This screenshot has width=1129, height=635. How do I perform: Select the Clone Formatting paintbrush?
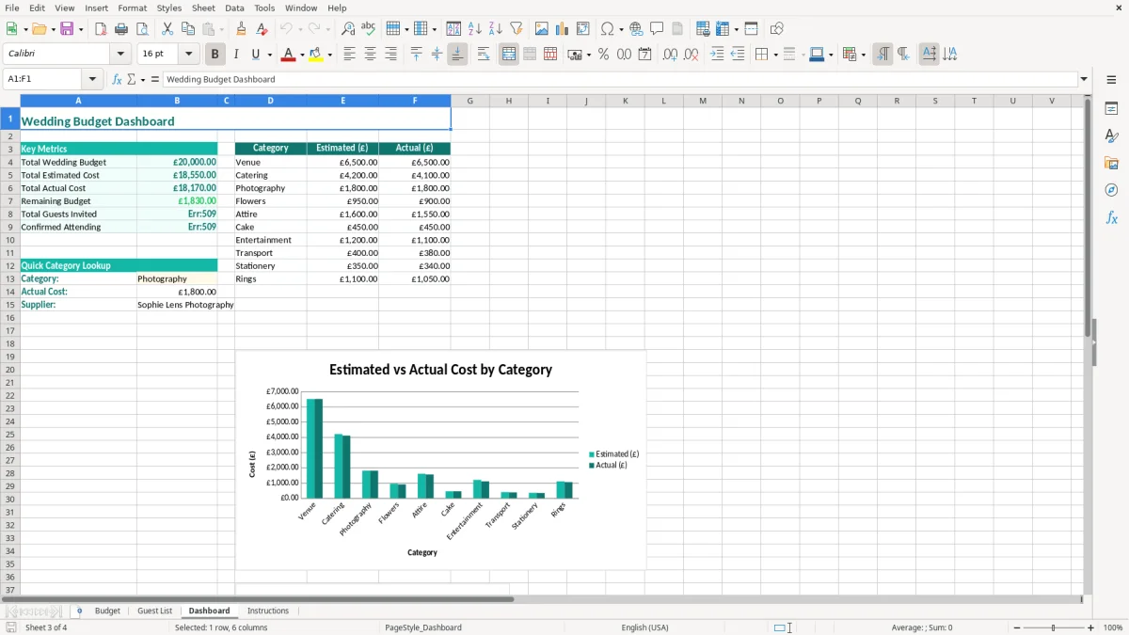(x=241, y=28)
